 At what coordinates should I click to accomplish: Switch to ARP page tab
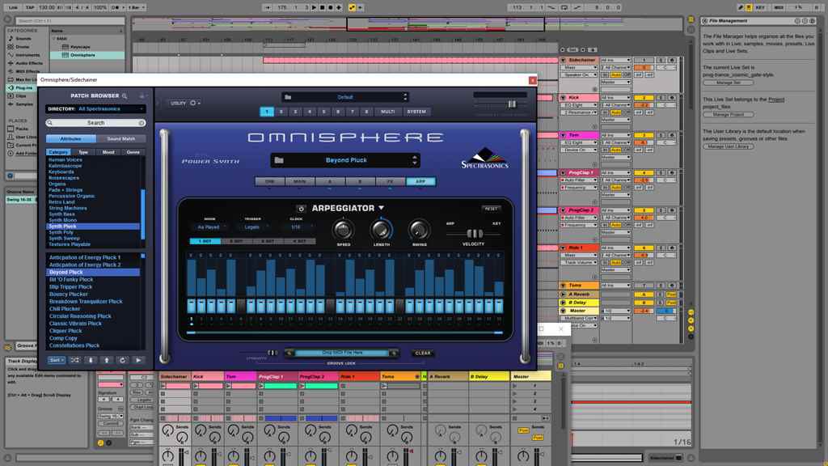click(x=420, y=181)
